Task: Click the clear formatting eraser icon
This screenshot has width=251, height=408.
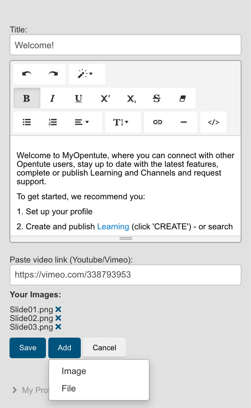Action: tap(183, 98)
